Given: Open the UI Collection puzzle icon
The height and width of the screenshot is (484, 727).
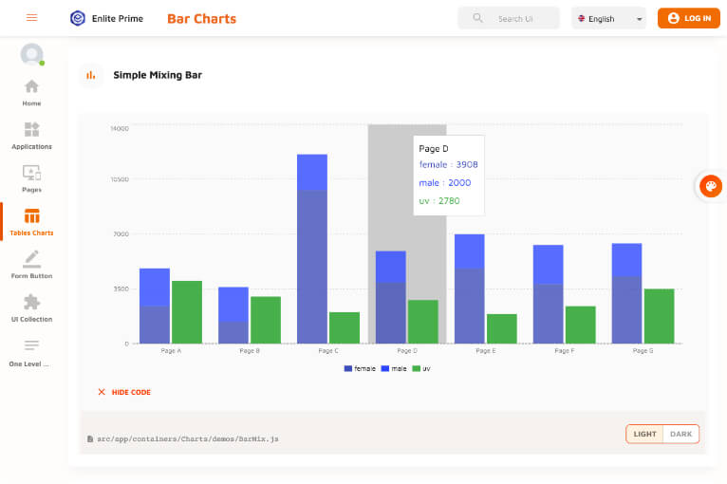Looking at the screenshot, I should tap(31, 303).
